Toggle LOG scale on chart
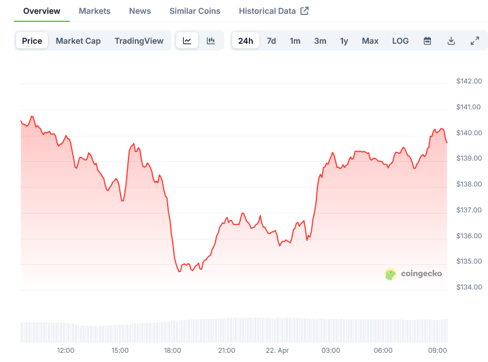 click(x=400, y=41)
